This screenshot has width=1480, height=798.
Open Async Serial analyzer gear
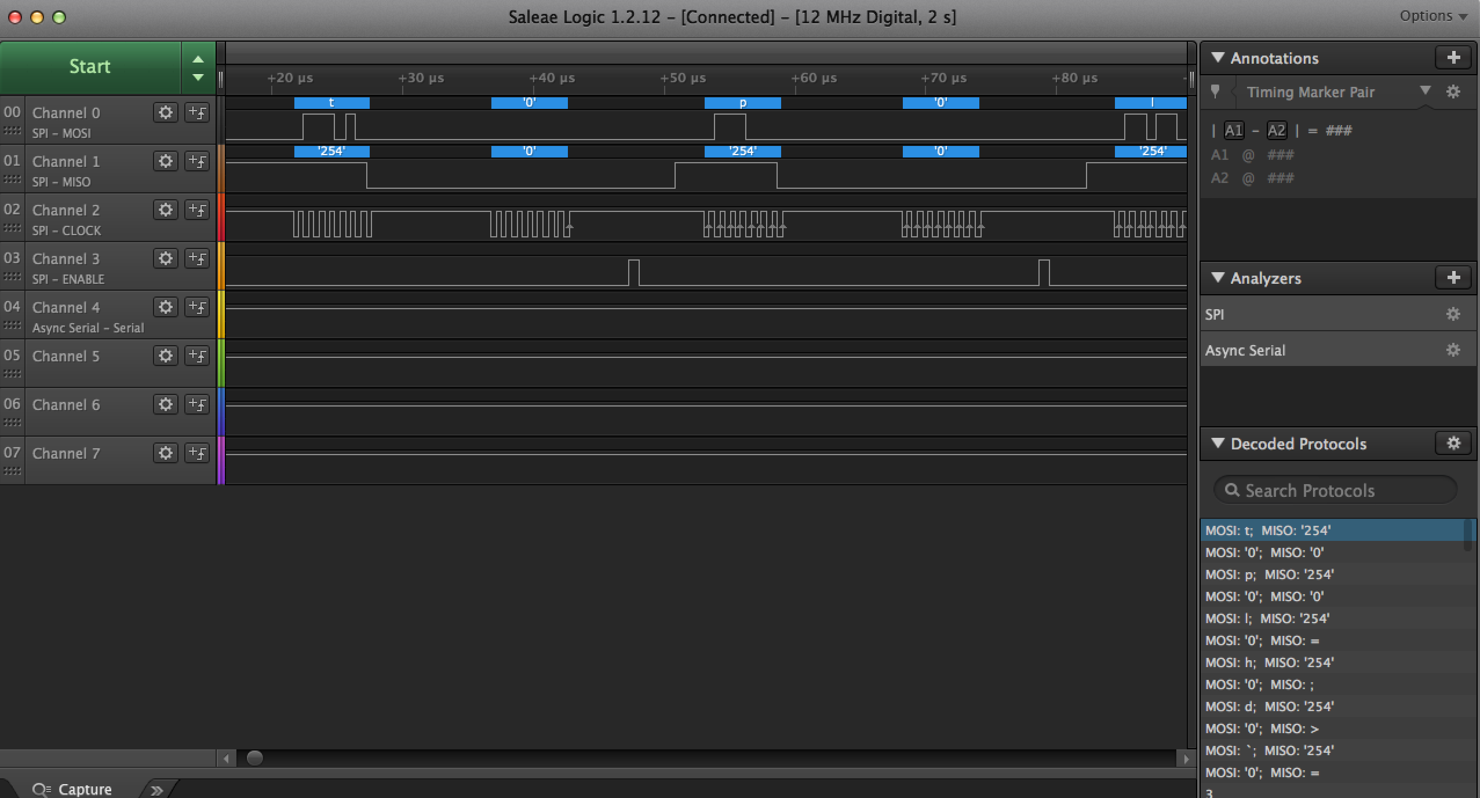tap(1453, 350)
